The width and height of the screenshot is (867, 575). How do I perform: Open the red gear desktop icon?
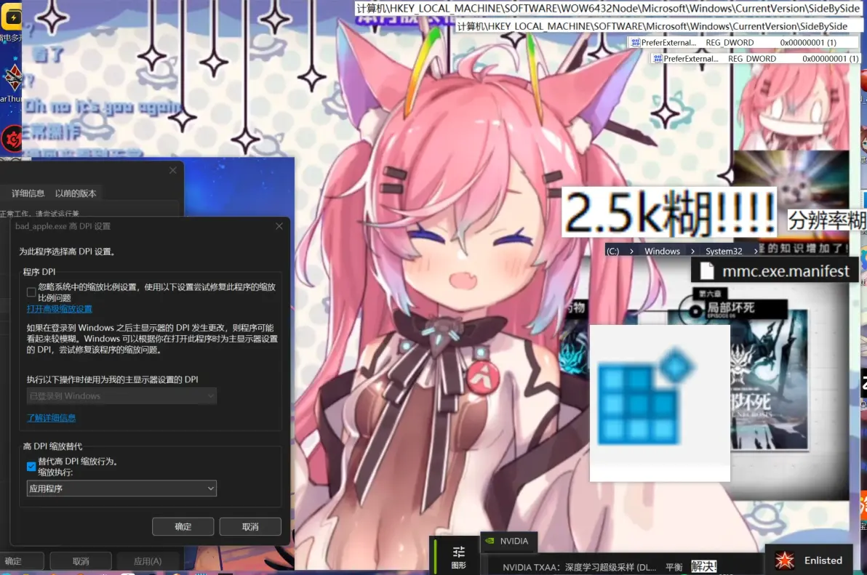point(11,139)
